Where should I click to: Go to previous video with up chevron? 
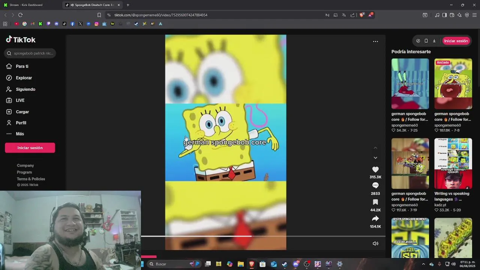point(375,148)
